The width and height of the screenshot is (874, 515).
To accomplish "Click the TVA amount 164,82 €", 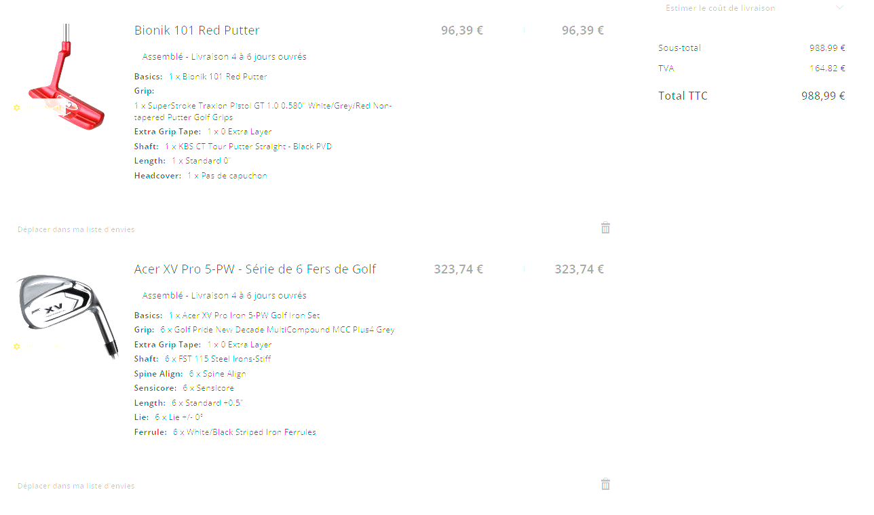I will (826, 69).
